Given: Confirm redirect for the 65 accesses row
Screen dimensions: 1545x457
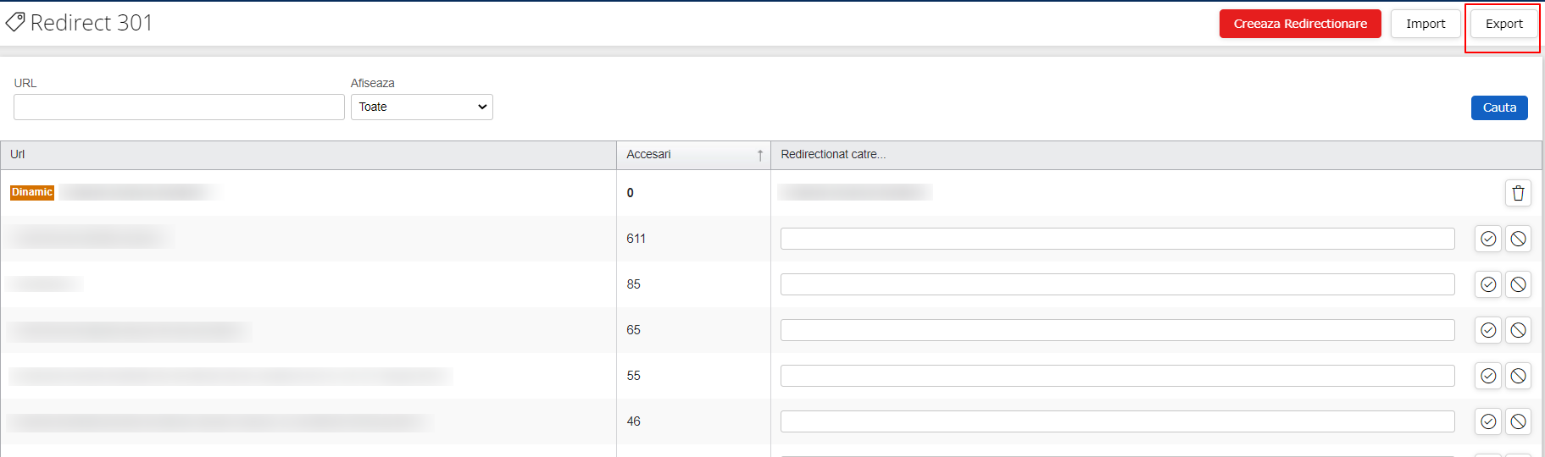Looking at the screenshot, I should tap(1487, 330).
